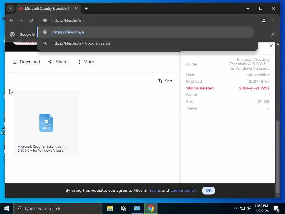285x214 pixels.
Task: Open the More options menu
Action: [x=86, y=62]
